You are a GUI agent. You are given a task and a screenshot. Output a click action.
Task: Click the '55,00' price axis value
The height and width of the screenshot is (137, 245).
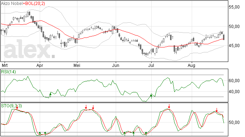(234, 7)
